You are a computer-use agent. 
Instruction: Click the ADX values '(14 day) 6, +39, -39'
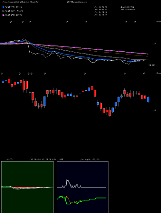pyautogui.click(x=90, y=159)
